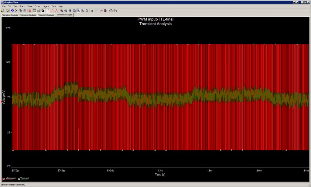Click the Selected Trace status bar text
This screenshot has height=187, width=311.
coord(13,185)
